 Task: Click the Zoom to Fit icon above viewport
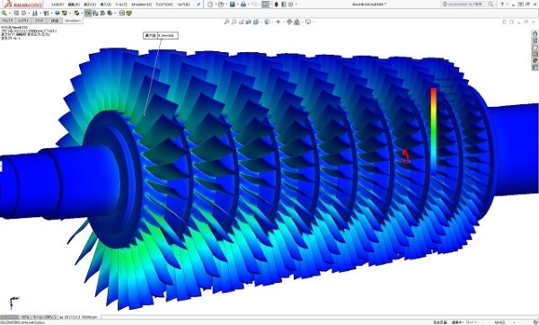click(226, 22)
